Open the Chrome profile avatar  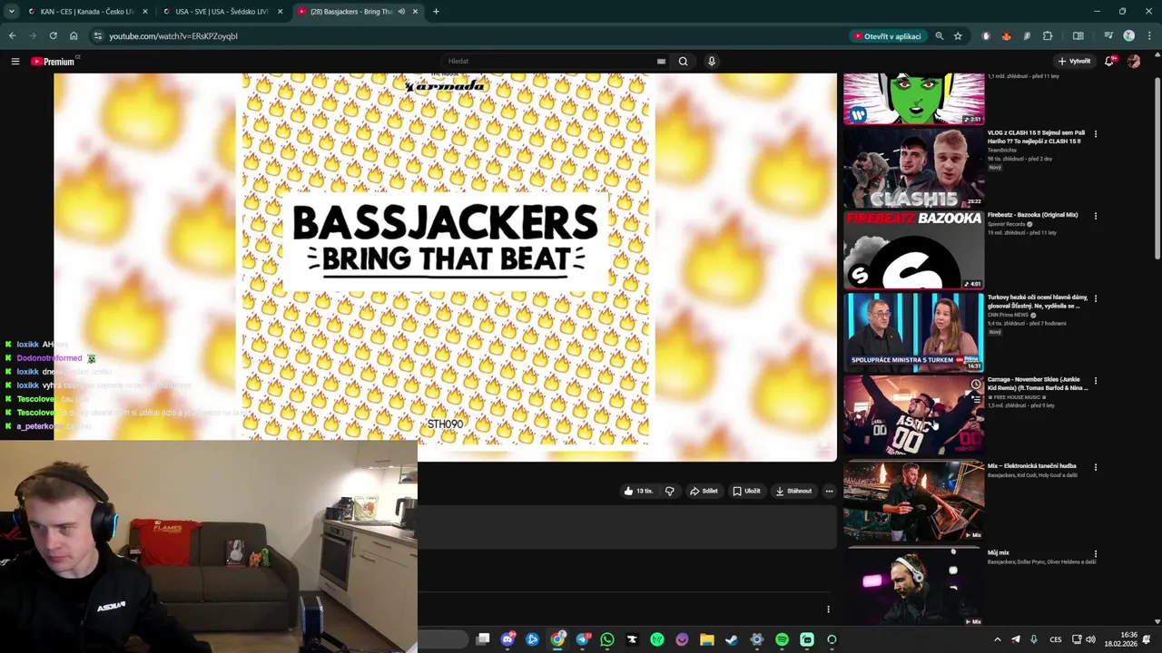tap(1128, 36)
